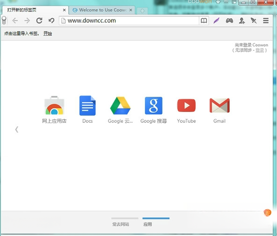This screenshot has width=277, height=236.
Task: Click the scroll handle icon left of back arrow
Action: coord(4,20)
